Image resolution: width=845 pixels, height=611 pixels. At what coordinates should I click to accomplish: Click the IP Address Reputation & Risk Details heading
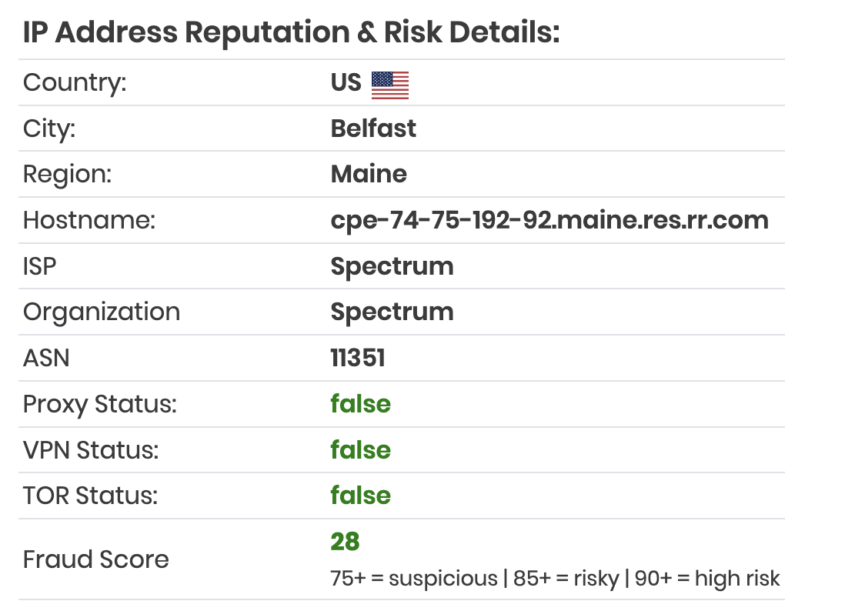coord(292,32)
